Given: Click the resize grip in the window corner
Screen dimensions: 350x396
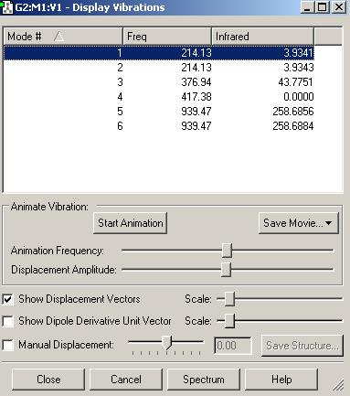Looking at the screenshot, I should pyautogui.click(x=338, y=385).
